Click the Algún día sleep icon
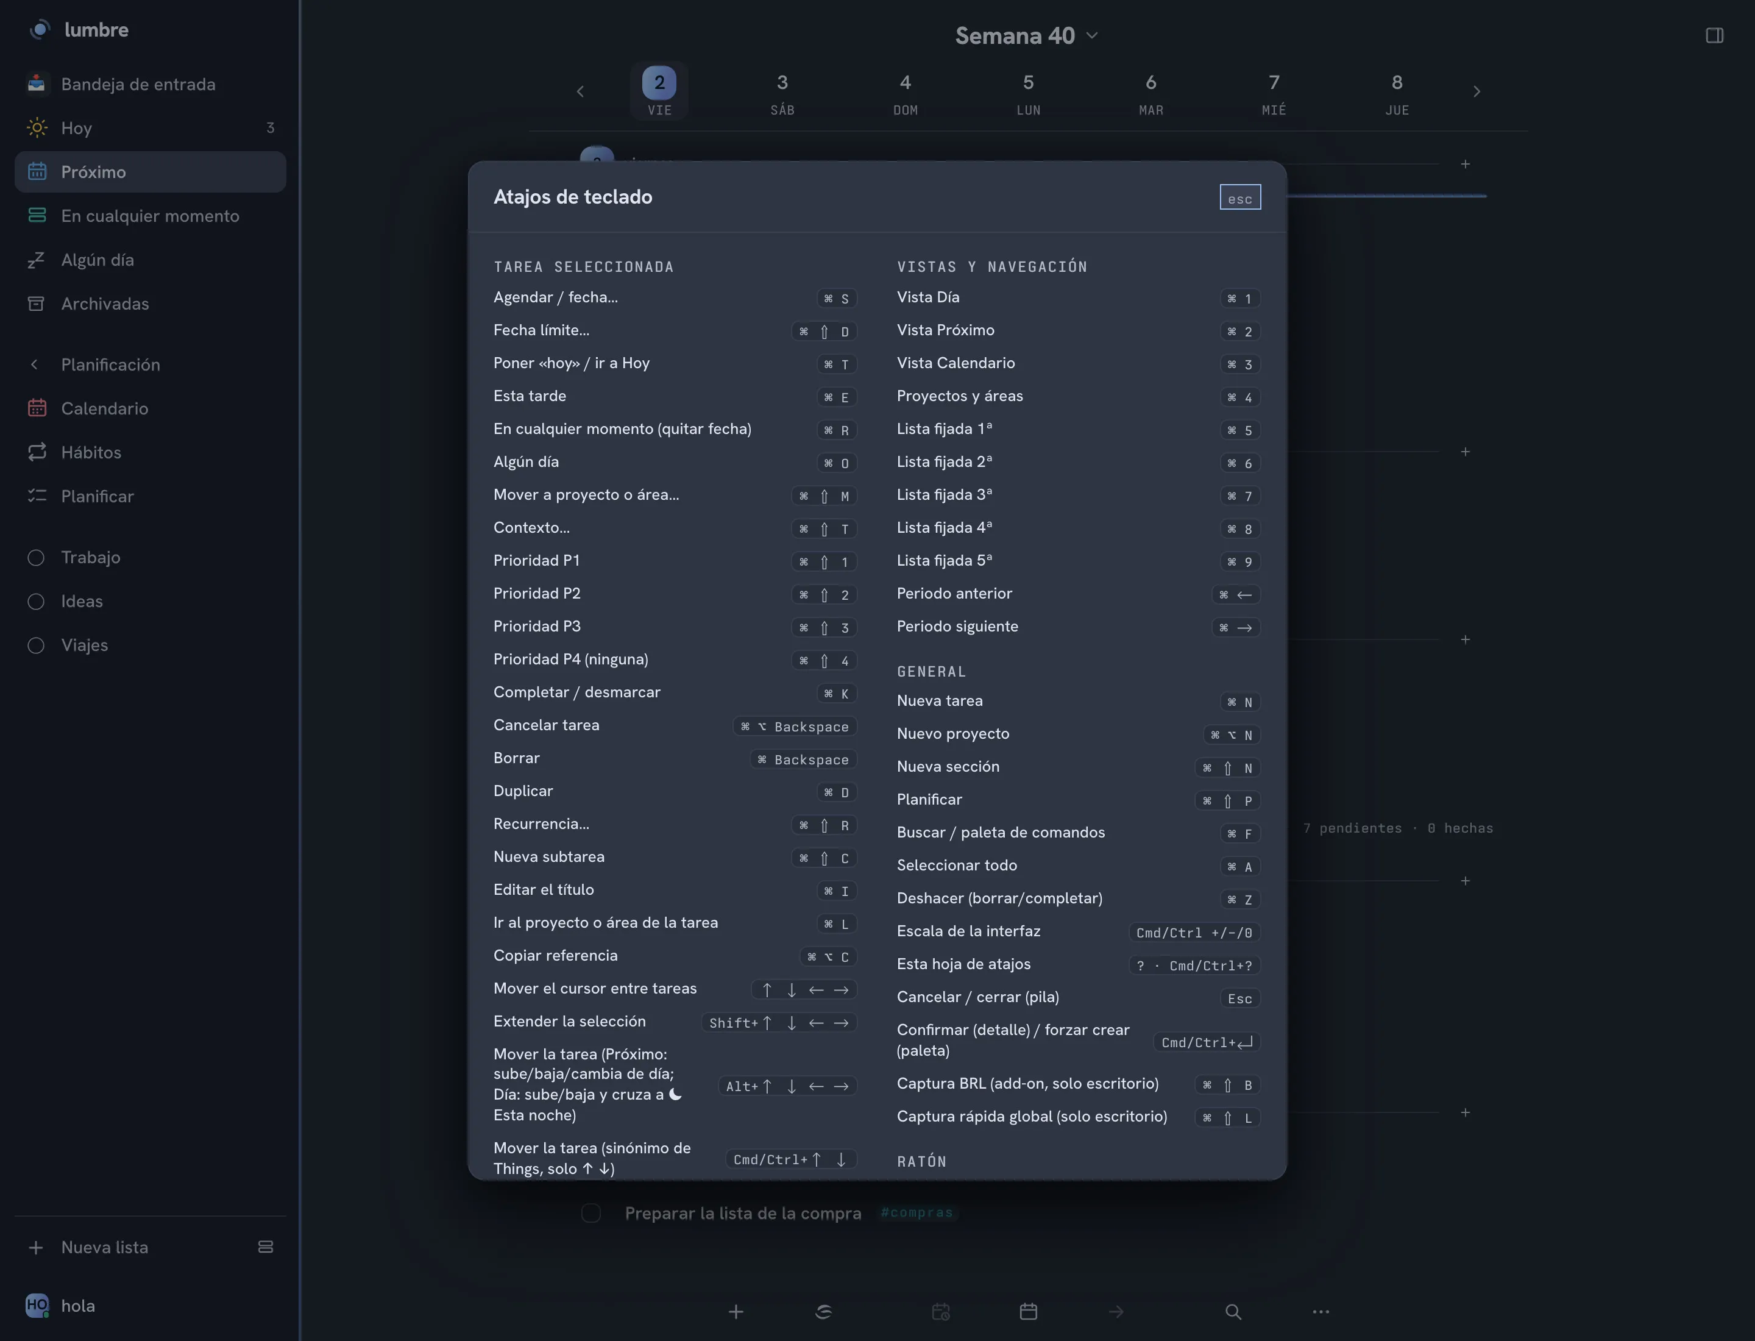Screen dimensions: 1755x1341 pos(36,260)
